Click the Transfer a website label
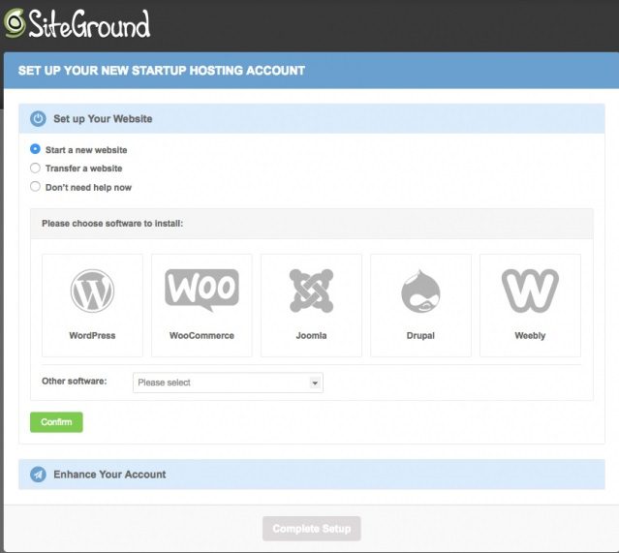619x553 pixels. point(83,169)
